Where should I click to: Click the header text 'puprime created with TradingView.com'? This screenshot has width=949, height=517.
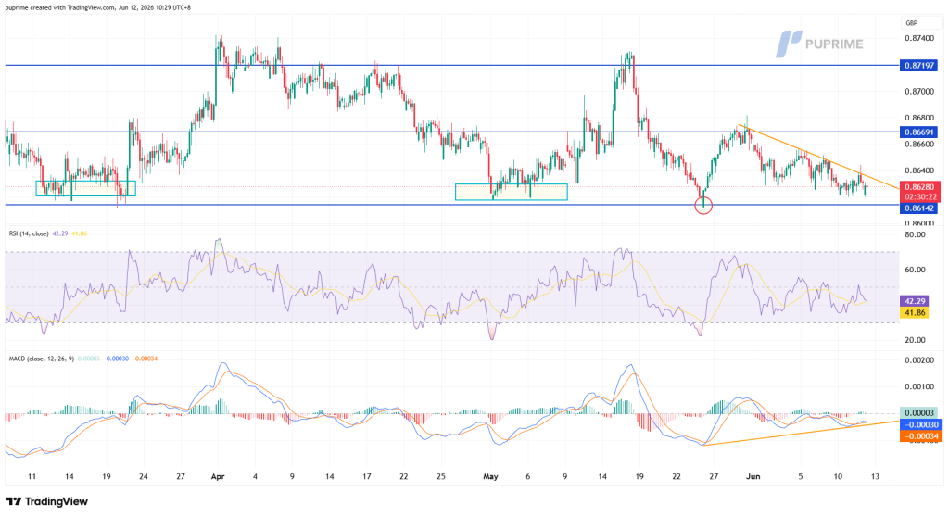[x=59, y=7]
